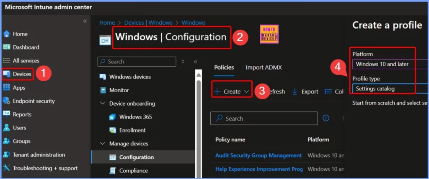
Task: Click the Configuration icon in Manage devices
Action: (x=112, y=157)
